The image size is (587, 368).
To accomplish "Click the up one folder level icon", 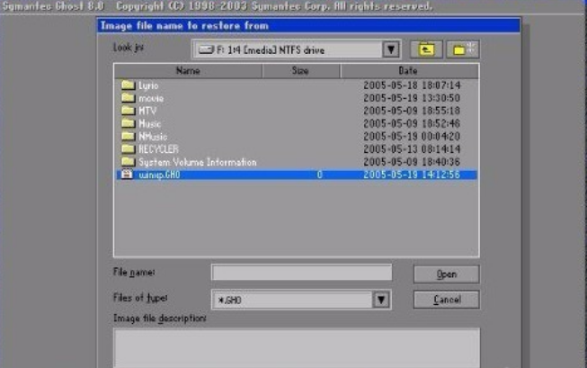I will tap(425, 49).
